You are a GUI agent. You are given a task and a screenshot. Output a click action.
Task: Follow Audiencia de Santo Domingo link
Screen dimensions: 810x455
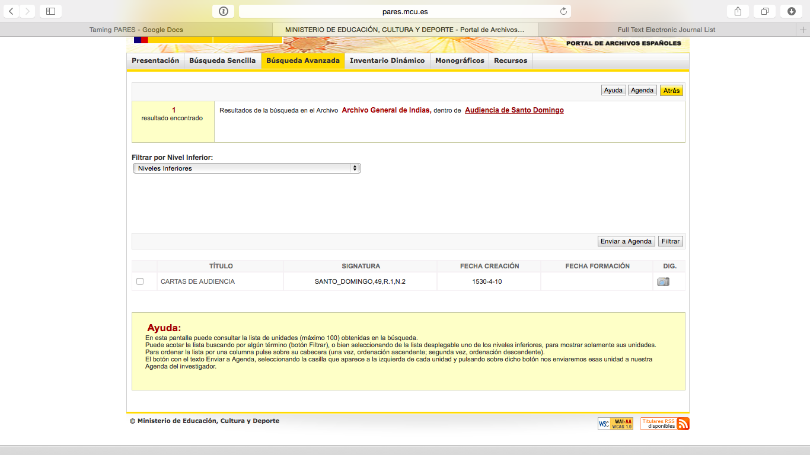tap(514, 110)
